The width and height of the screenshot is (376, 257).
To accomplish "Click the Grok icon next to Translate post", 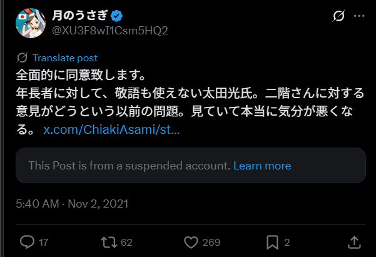I will (23, 58).
